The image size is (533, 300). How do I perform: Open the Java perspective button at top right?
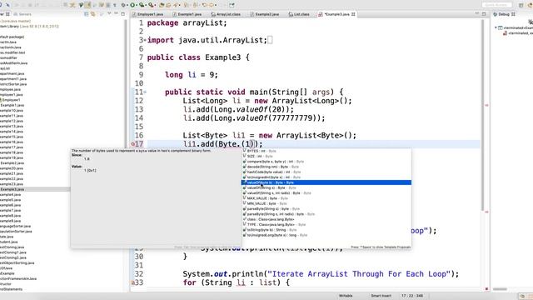tap(530, 5)
